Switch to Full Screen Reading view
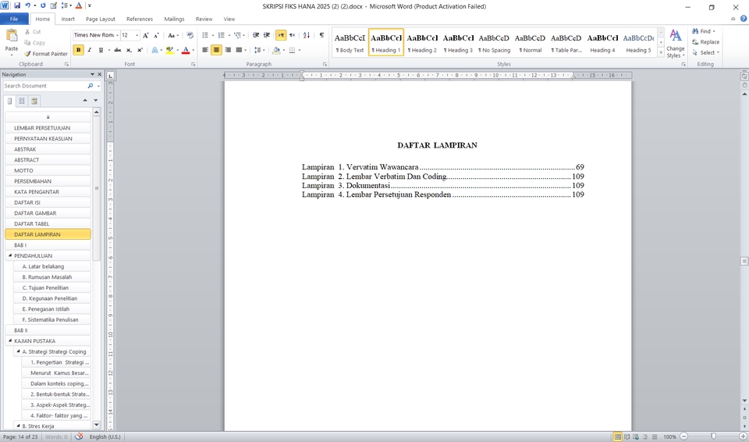Image resolution: width=749 pixels, height=442 pixels. pyautogui.click(x=627, y=437)
